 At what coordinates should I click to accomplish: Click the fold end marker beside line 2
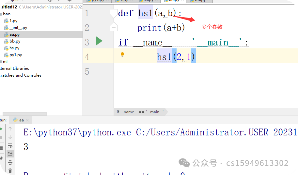114,27
